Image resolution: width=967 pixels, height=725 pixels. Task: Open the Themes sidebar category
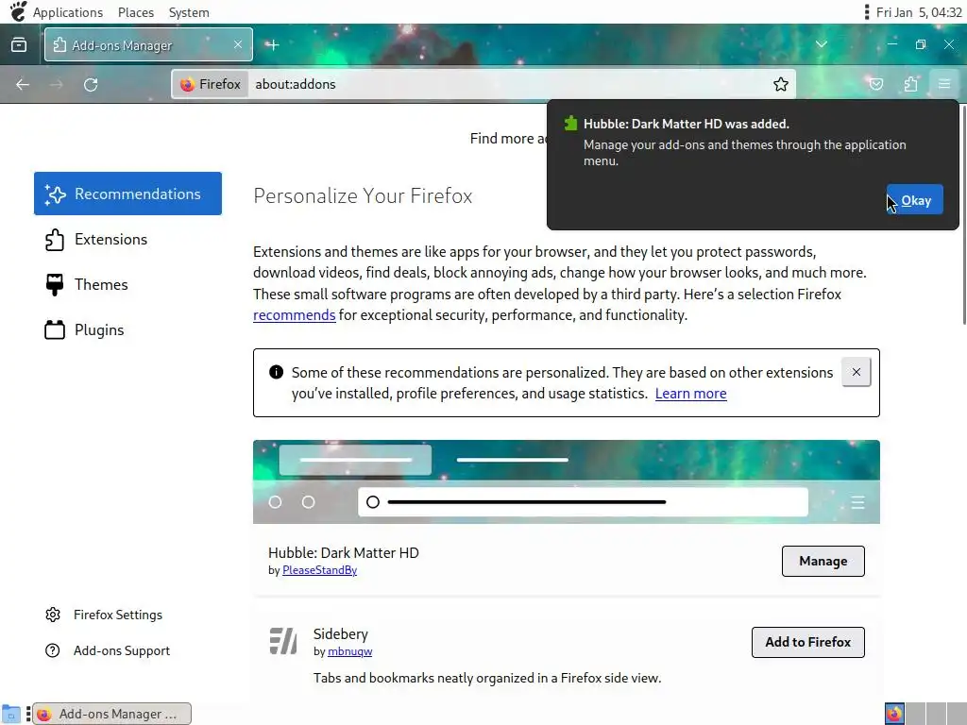127,284
